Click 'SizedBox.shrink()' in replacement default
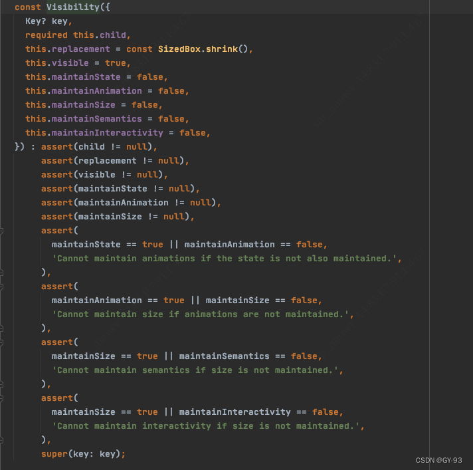This screenshot has width=473, height=470. point(203,49)
